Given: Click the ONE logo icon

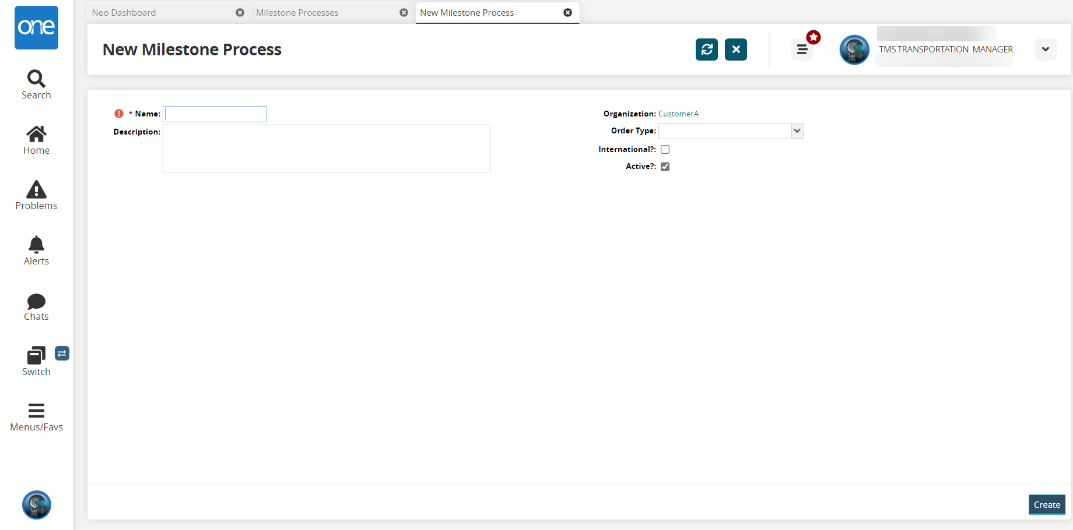Looking at the screenshot, I should point(36,27).
